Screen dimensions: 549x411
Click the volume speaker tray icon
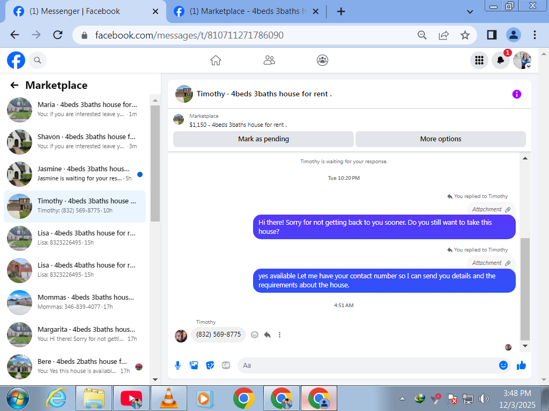484,398
